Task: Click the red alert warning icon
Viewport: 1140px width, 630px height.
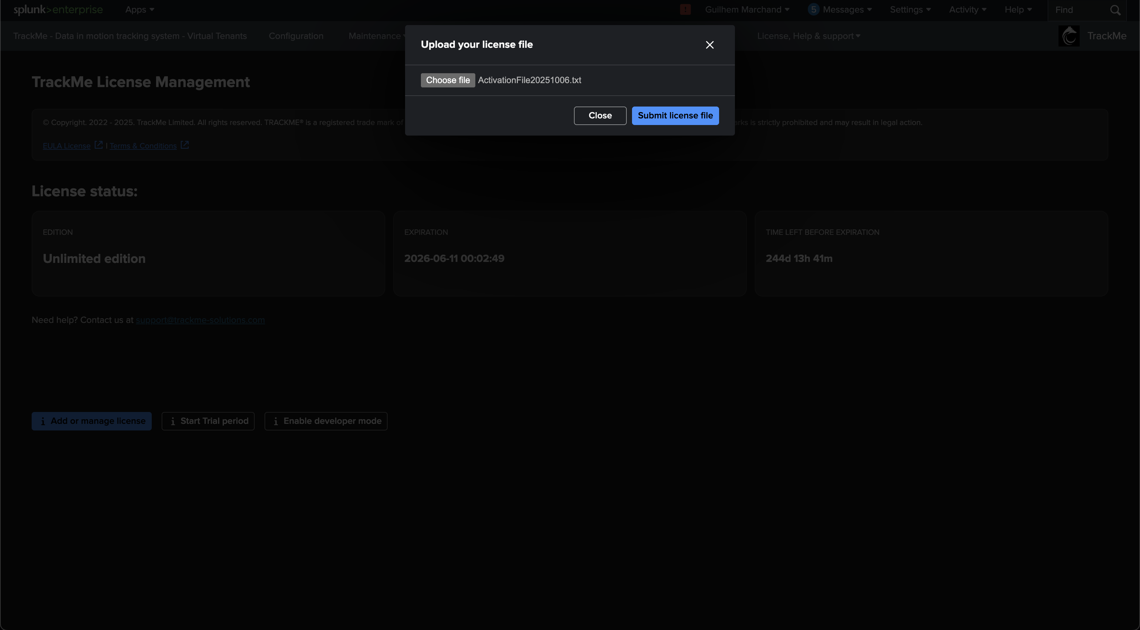Action: point(685,10)
